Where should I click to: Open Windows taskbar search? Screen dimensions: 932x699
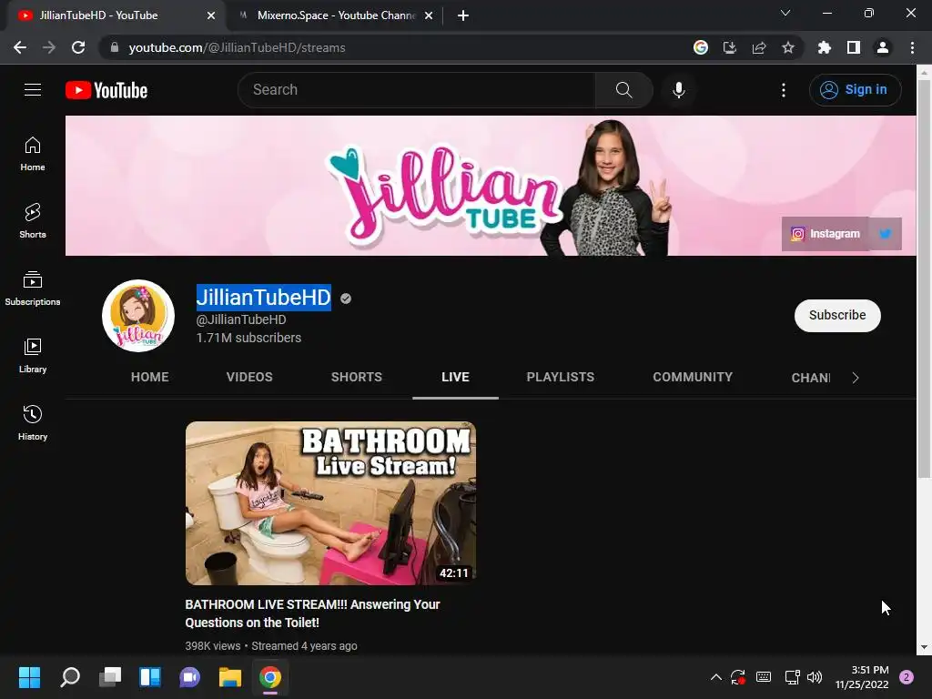coord(70,677)
